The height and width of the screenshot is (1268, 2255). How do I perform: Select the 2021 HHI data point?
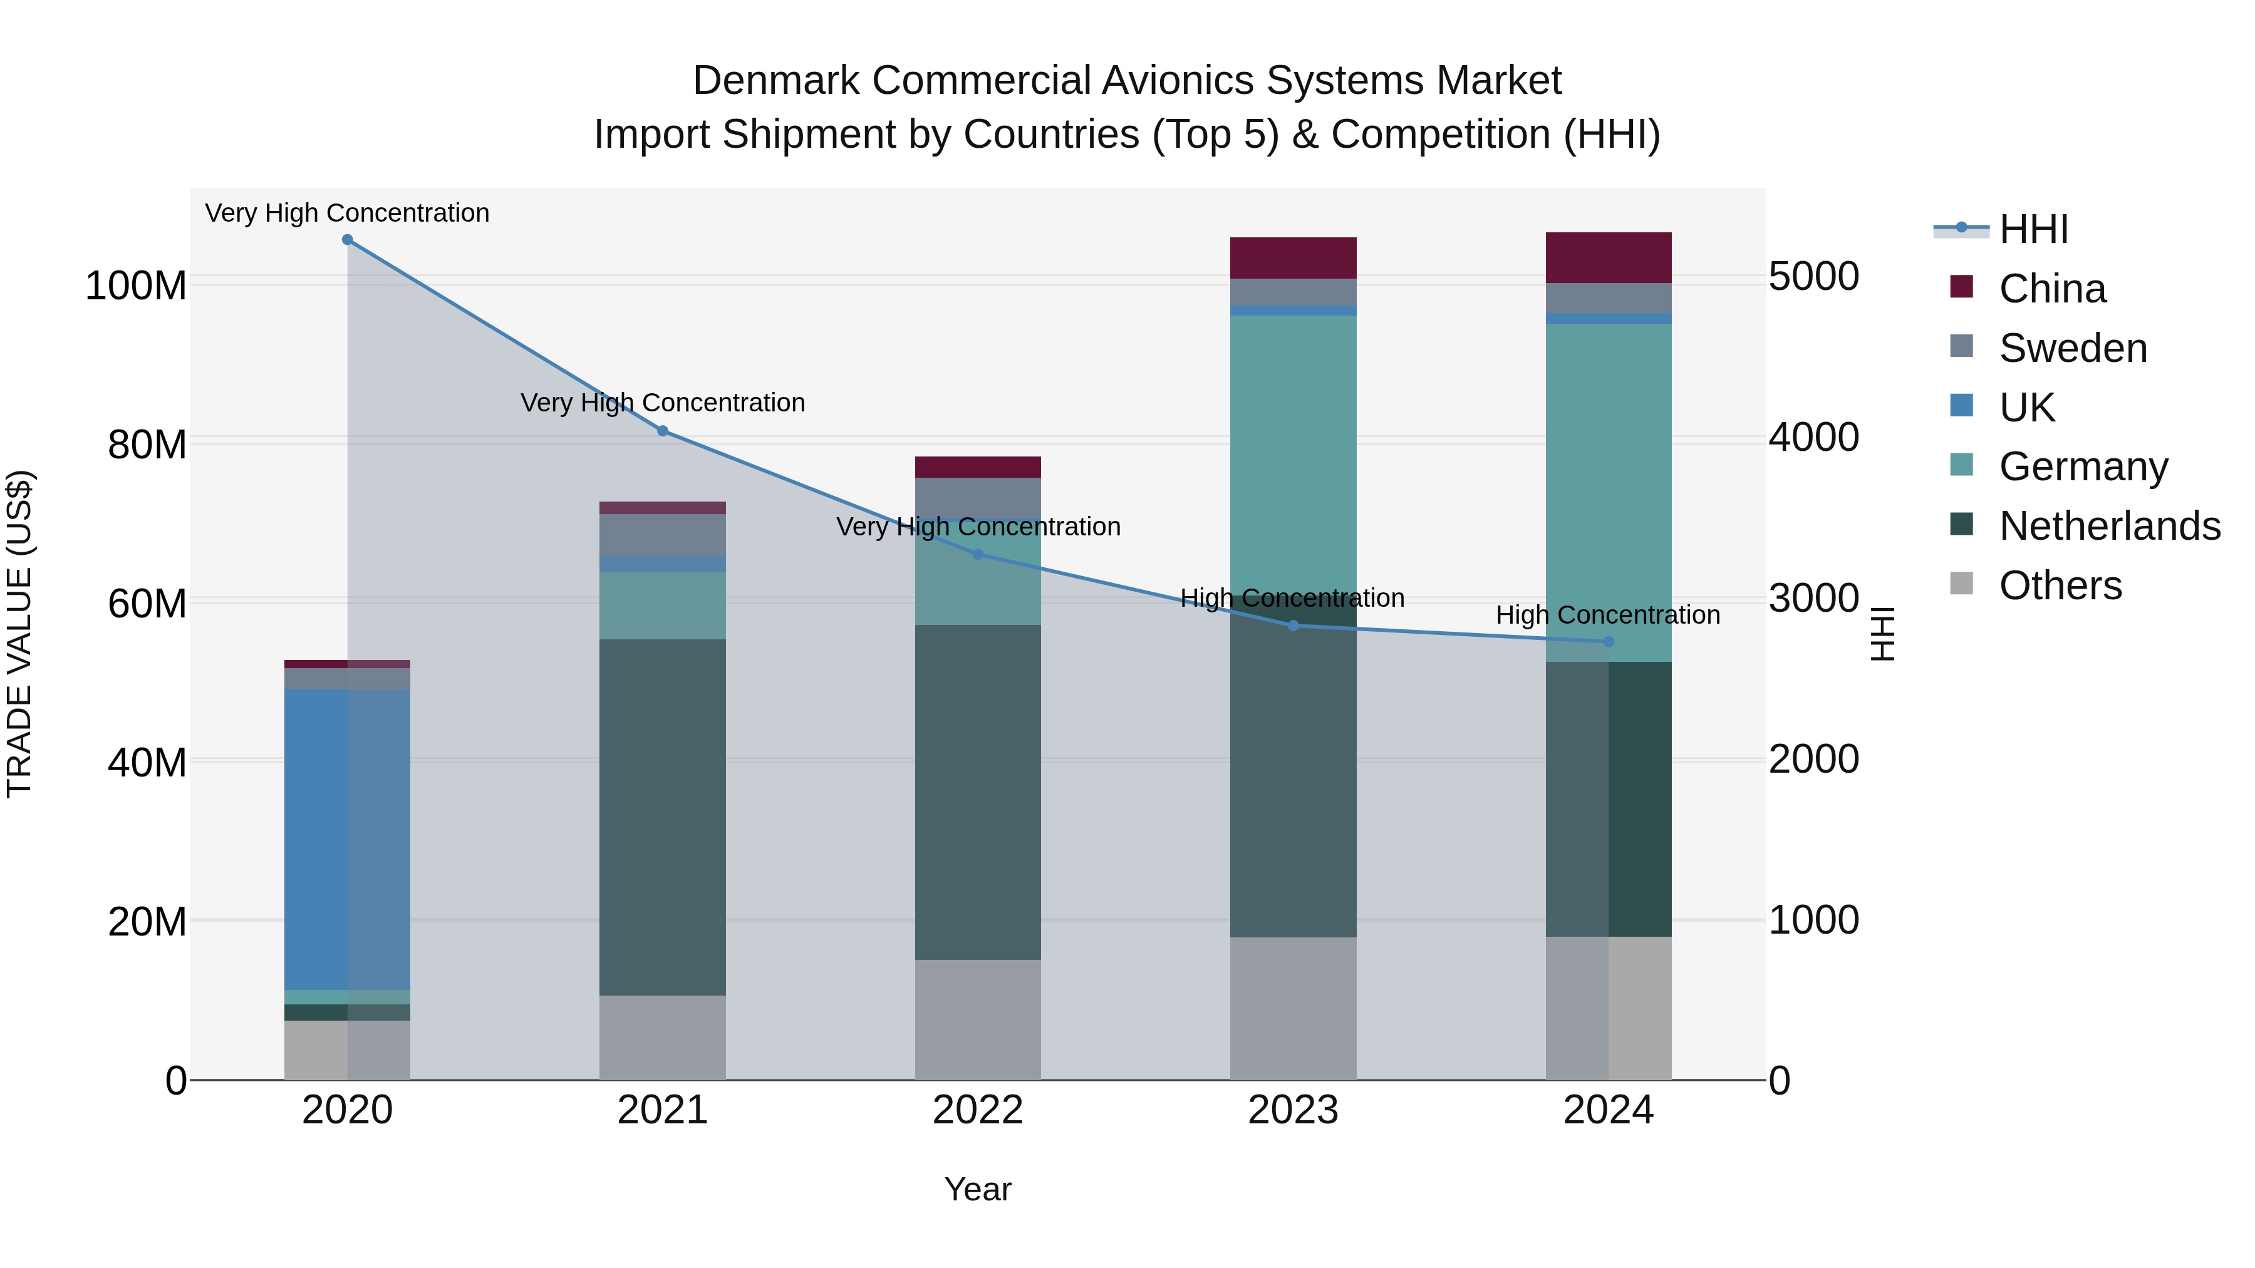tap(663, 431)
